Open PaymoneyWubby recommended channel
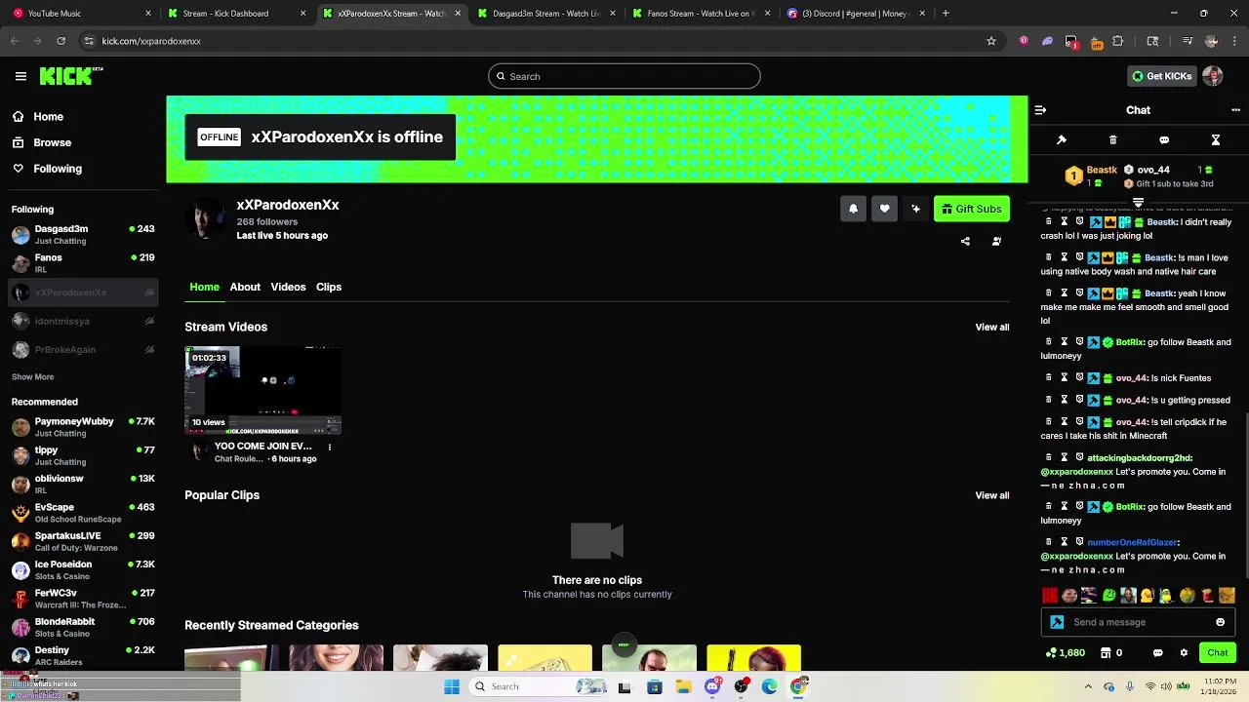Viewport: 1249px width, 702px height. [x=82, y=427]
